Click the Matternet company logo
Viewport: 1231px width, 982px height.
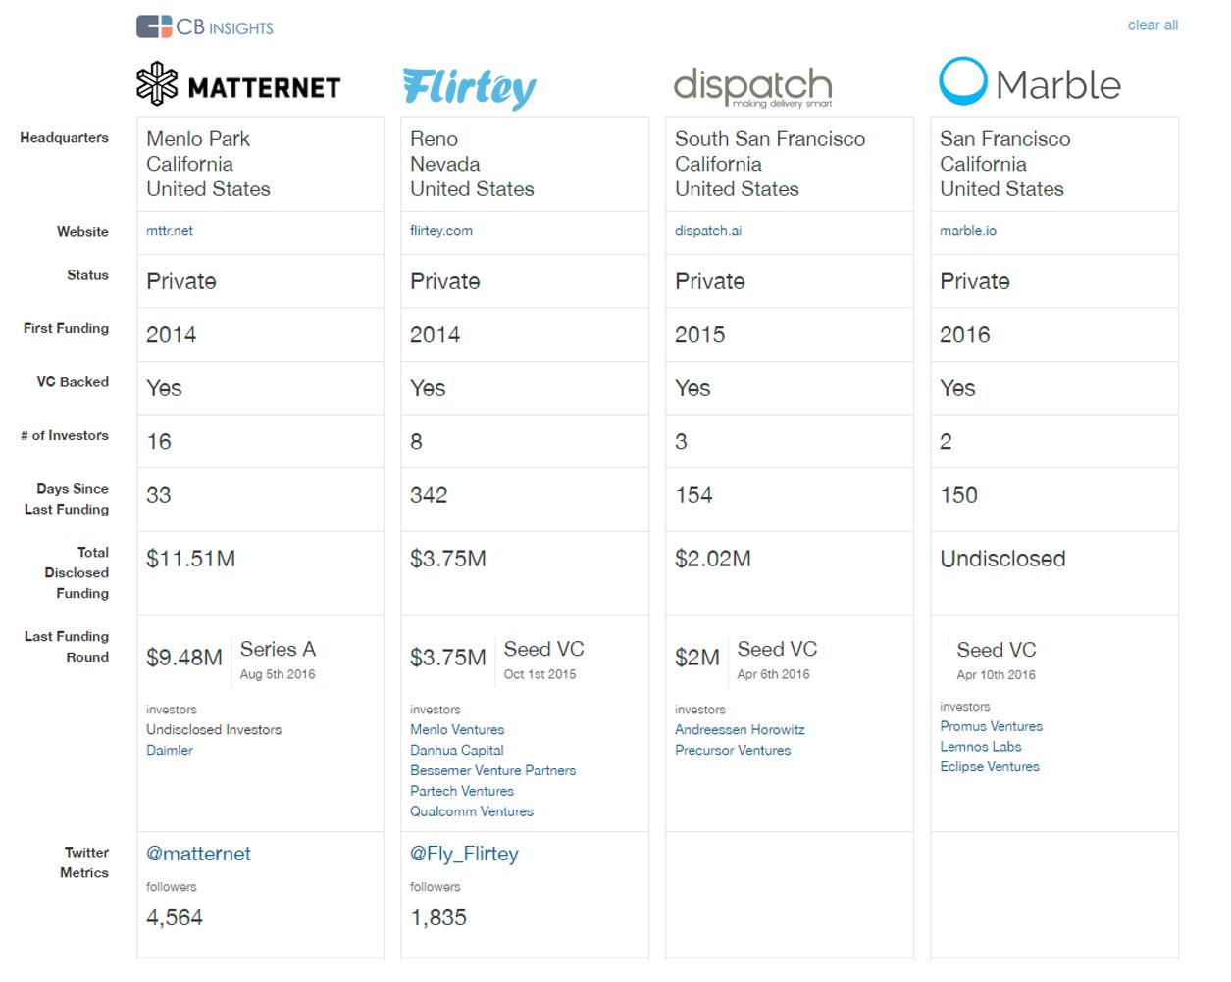pyautogui.click(x=238, y=85)
